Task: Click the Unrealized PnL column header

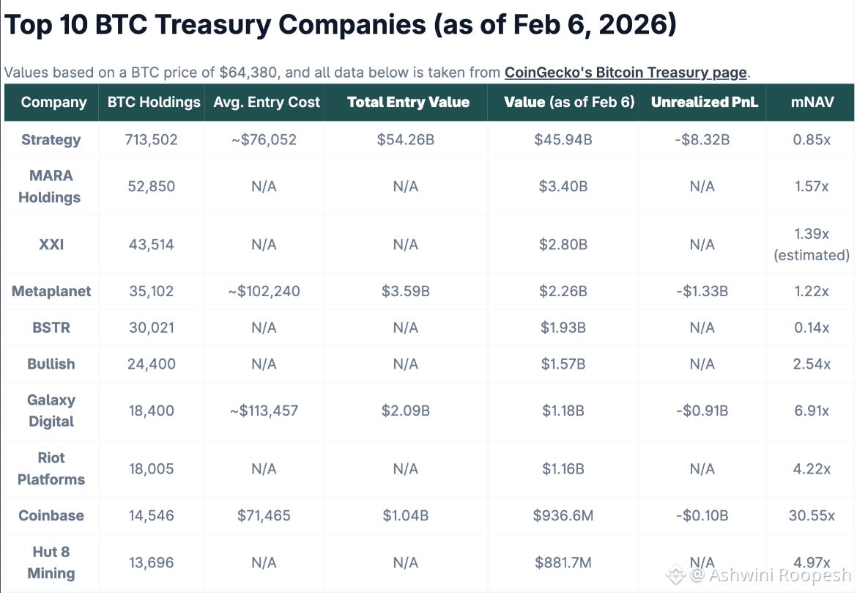Action: (705, 103)
